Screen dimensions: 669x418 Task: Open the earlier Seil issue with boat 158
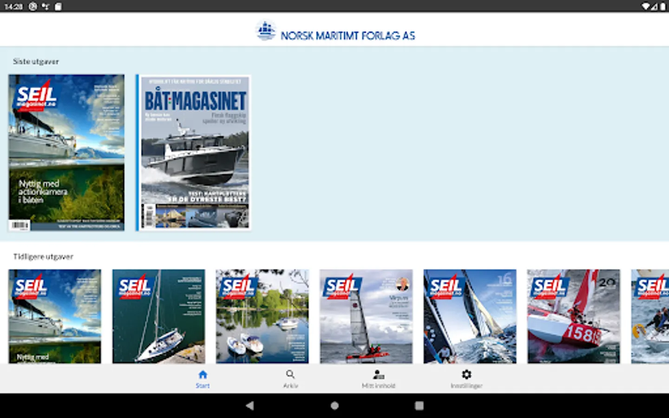pos(573,316)
